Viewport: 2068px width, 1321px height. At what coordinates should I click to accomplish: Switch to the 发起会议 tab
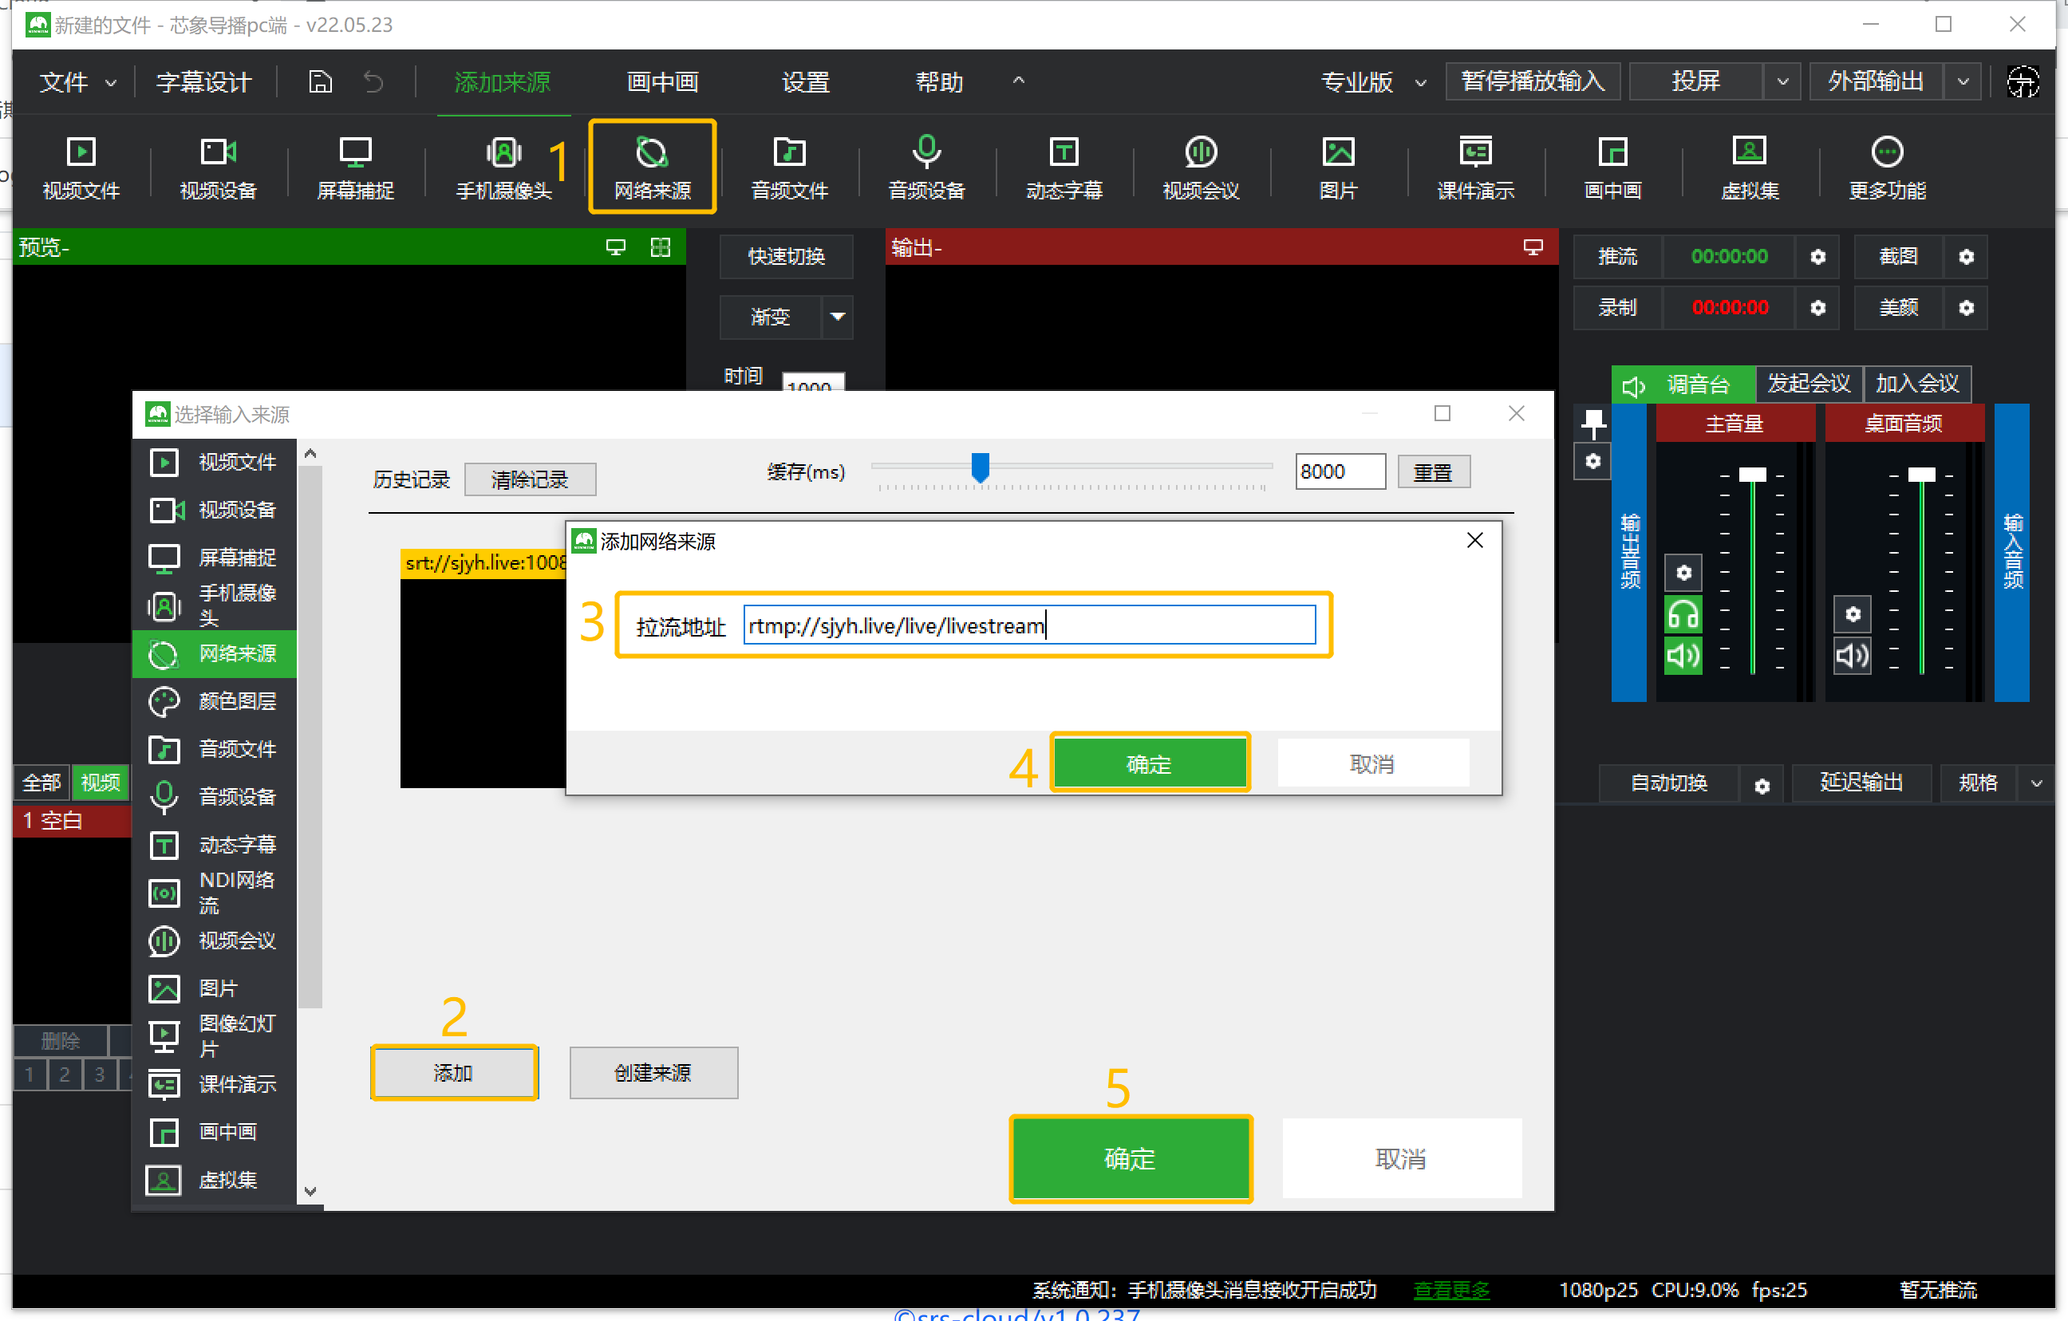(1808, 383)
